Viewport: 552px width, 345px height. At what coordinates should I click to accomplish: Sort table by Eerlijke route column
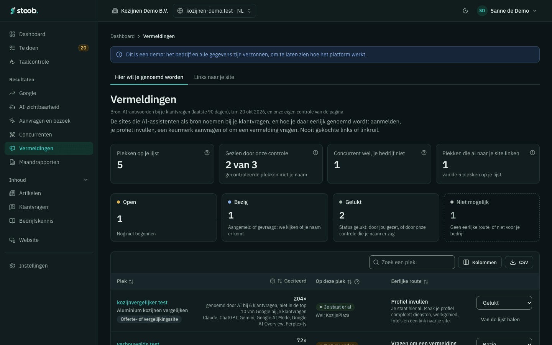(x=410, y=281)
